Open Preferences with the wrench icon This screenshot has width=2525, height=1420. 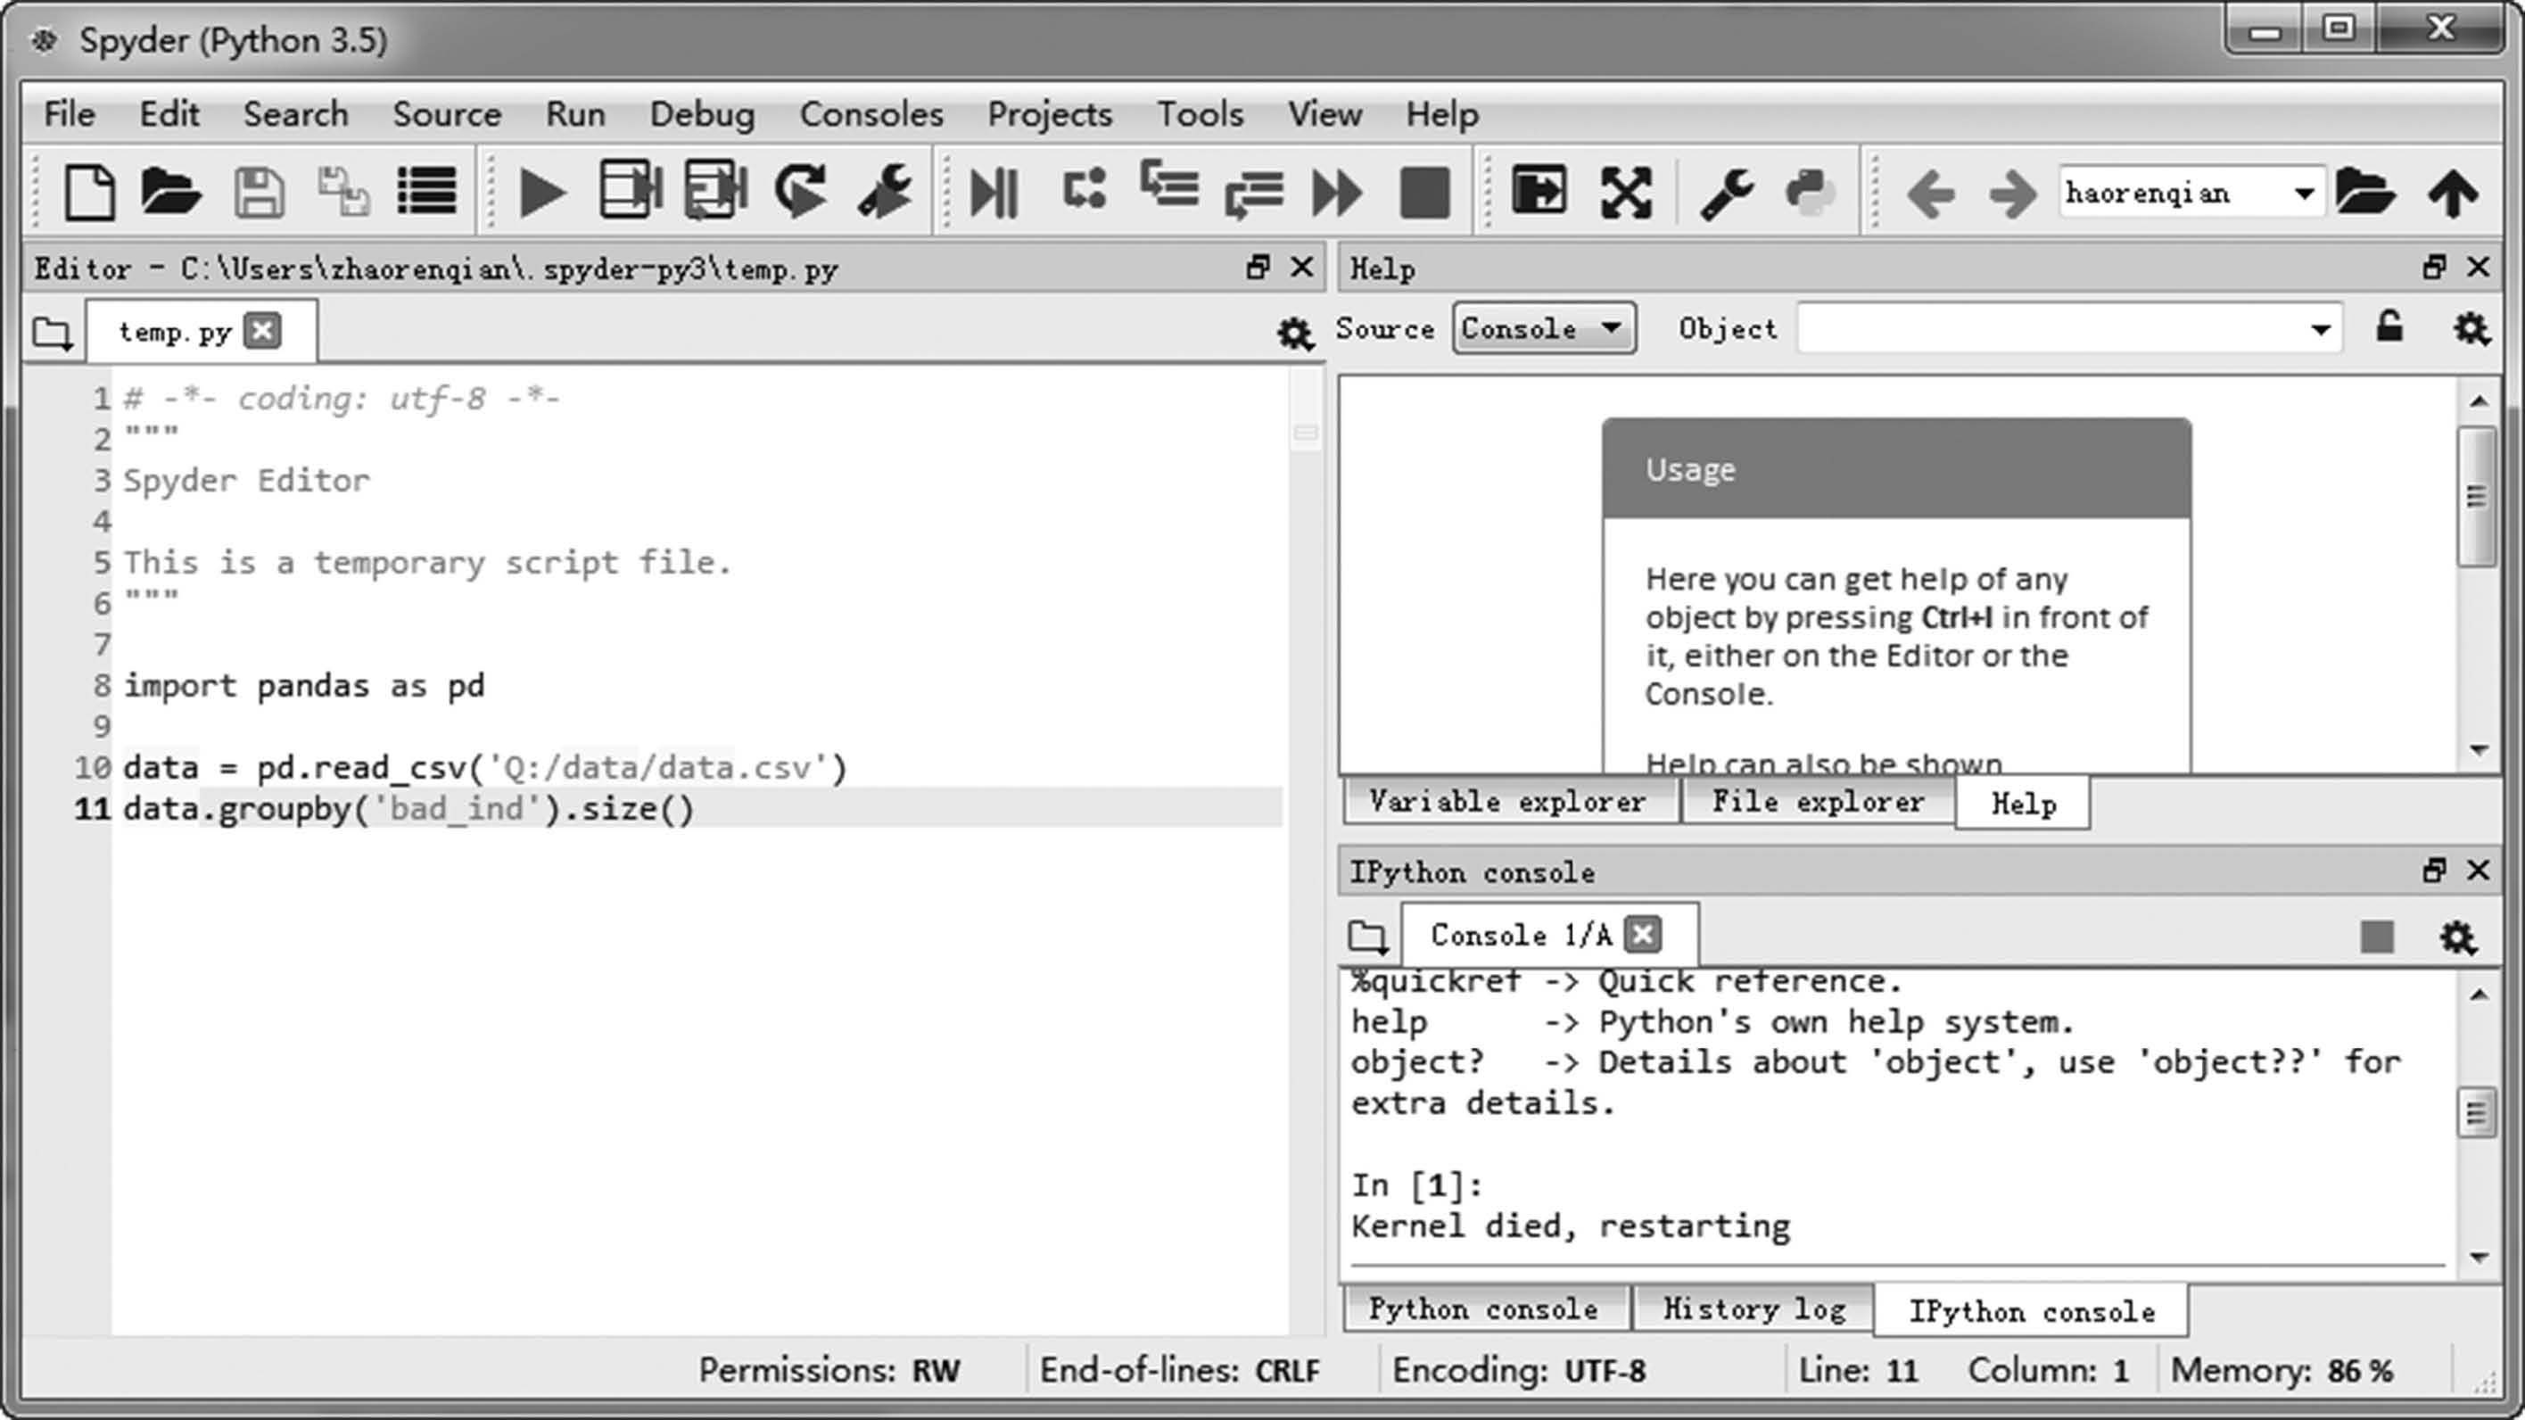click(1726, 193)
